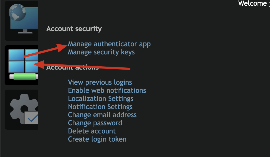Screen dimensions: 270x157
Task: Select Change password link
Action: point(95,123)
